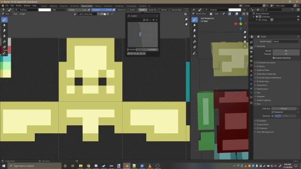
Task: Open the Edit menu
Action: pos(12,6)
